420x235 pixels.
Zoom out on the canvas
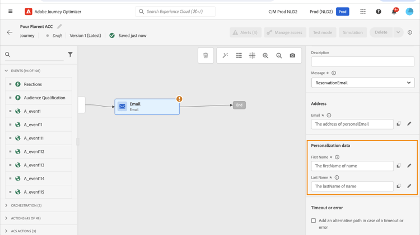click(x=279, y=55)
